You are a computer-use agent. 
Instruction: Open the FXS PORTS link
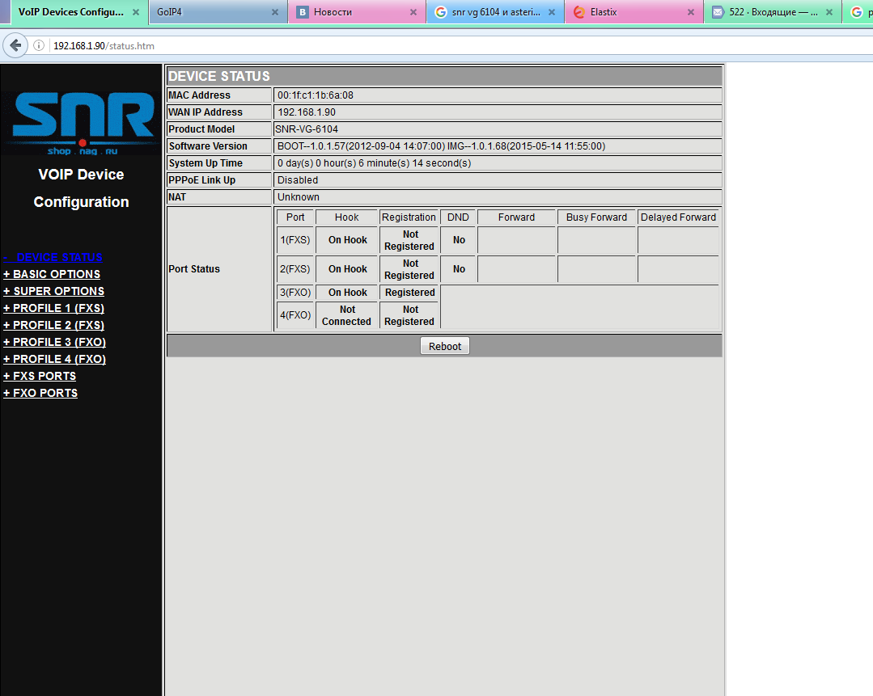40,376
